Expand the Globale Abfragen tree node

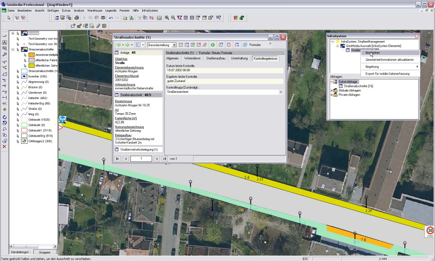pyautogui.click(x=331, y=90)
